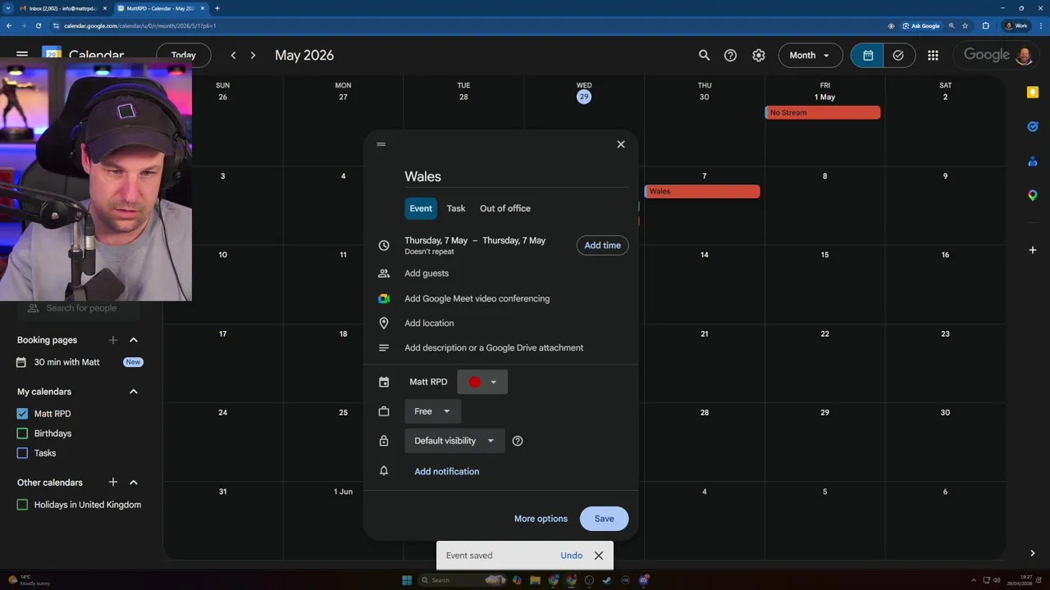Screen dimensions: 1050x590
Task: Open Google Keep in side panel
Action: [x=1033, y=93]
